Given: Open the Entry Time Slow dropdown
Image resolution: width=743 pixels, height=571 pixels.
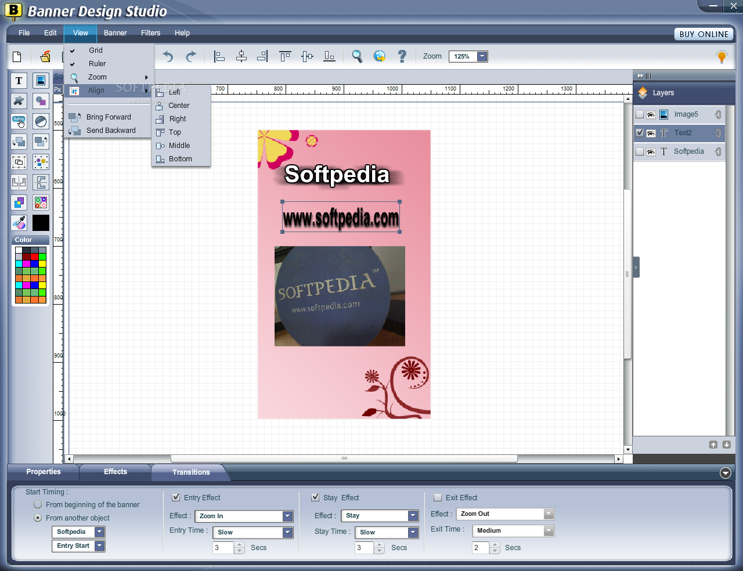Looking at the screenshot, I should coord(287,532).
